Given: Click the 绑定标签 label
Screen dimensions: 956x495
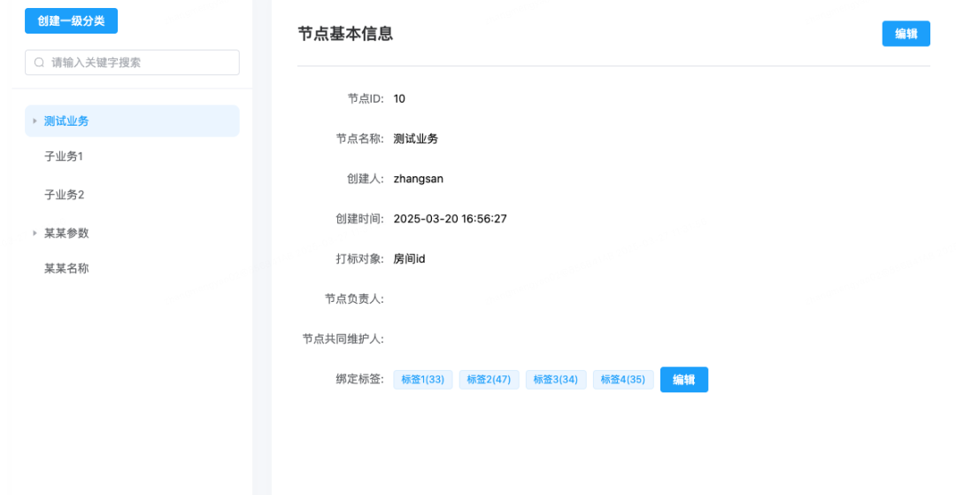Looking at the screenshot, I should 360,379.
